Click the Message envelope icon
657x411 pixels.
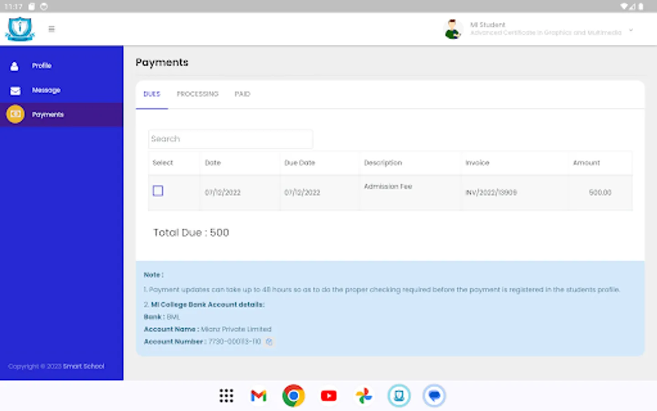tap(15, 90)
